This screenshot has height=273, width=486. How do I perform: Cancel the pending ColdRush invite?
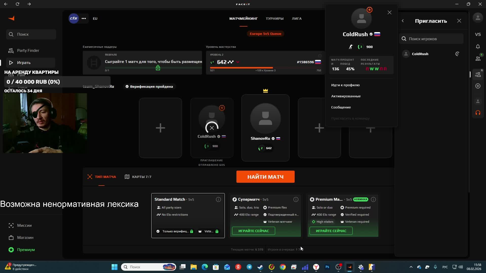click(x=212, y=128)
